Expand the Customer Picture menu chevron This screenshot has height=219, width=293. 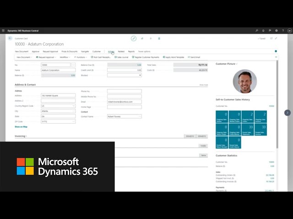(237, 64)
